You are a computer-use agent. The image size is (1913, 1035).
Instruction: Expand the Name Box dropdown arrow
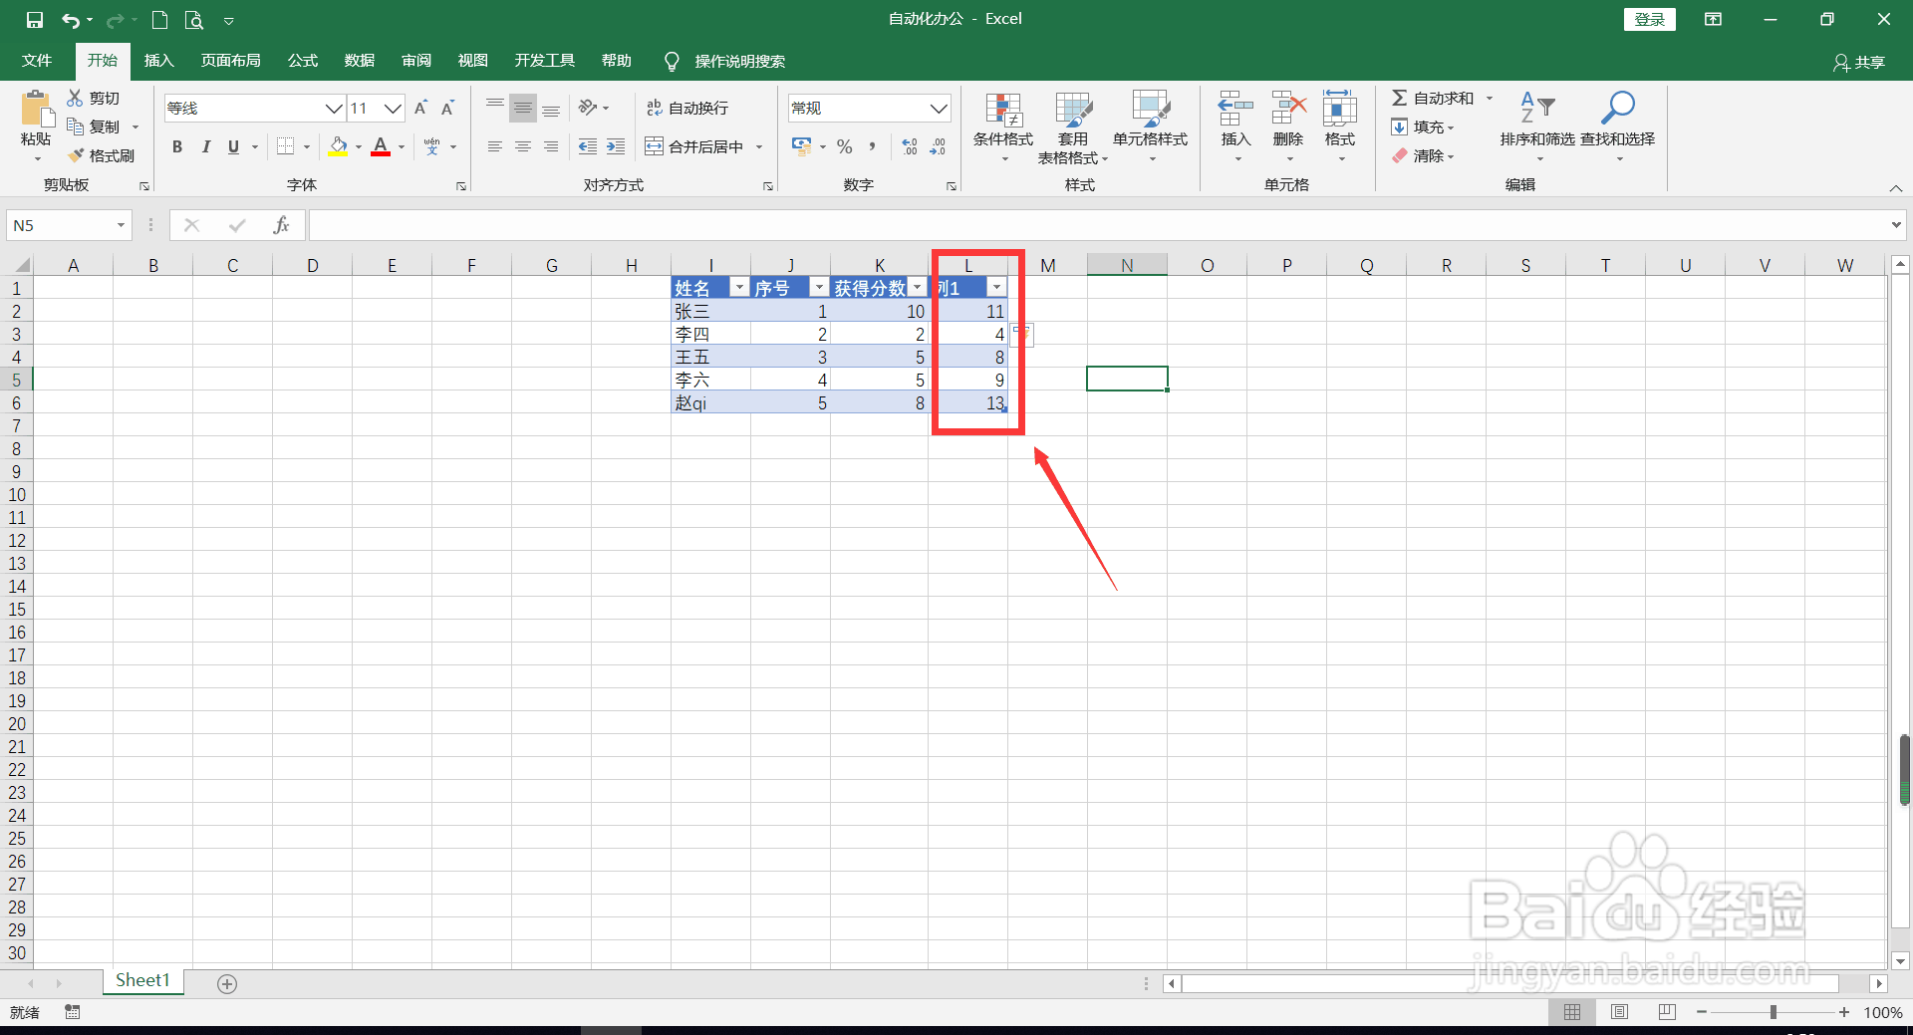121,225
